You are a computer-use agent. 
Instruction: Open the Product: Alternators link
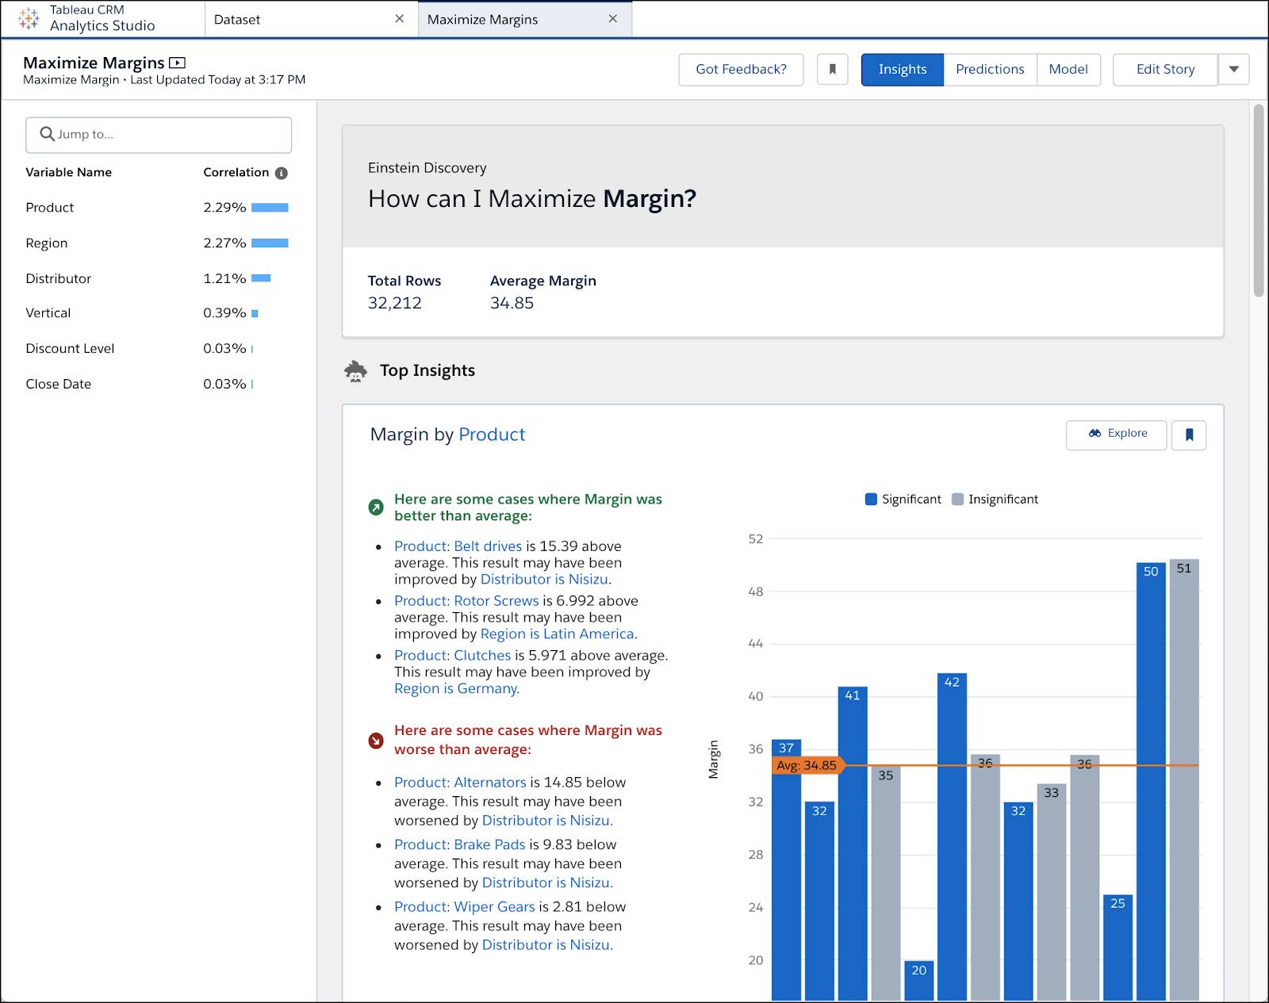coord(460,783)
